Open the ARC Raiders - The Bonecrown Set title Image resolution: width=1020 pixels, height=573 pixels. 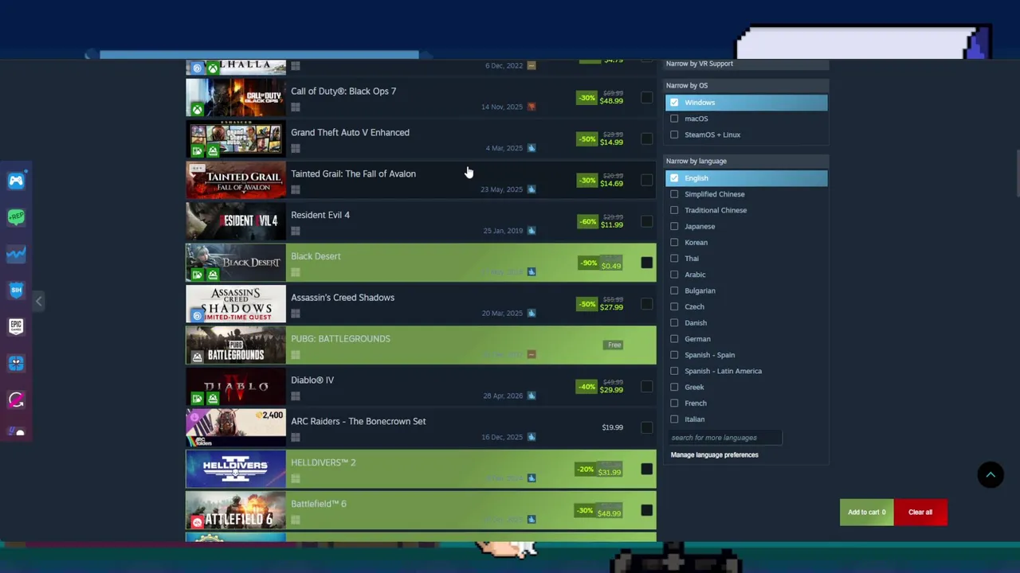358,422
